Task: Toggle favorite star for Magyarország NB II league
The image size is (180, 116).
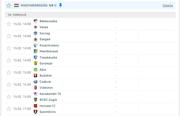Action: [9, 5]
